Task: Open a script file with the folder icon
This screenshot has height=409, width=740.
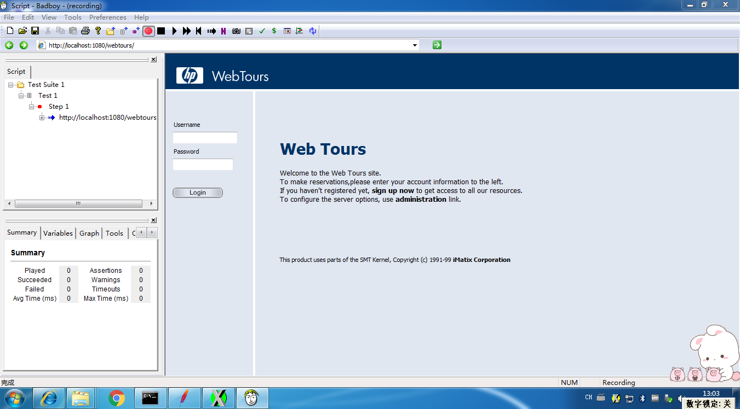Action: pos(22,31)
